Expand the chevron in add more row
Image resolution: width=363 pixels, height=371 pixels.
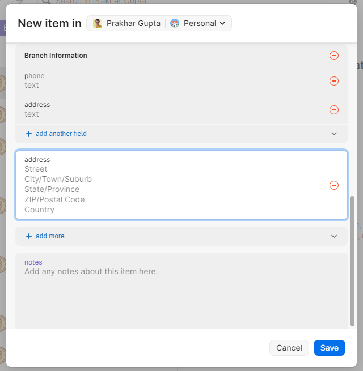click(x=334, y=236)
